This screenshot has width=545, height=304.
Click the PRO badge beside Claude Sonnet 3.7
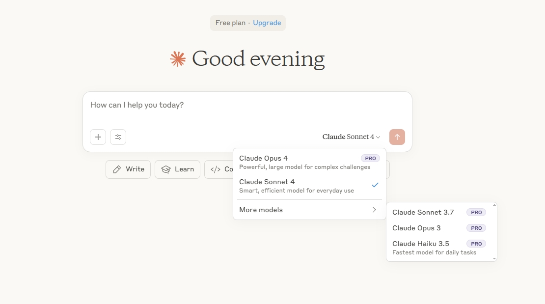(476, 213)
